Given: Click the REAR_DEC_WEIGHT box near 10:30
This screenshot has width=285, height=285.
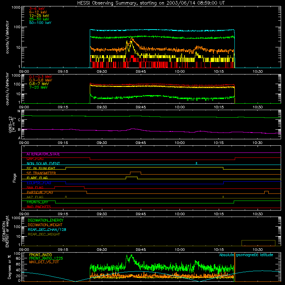Looking at the screenshot, I should (258, 243).
